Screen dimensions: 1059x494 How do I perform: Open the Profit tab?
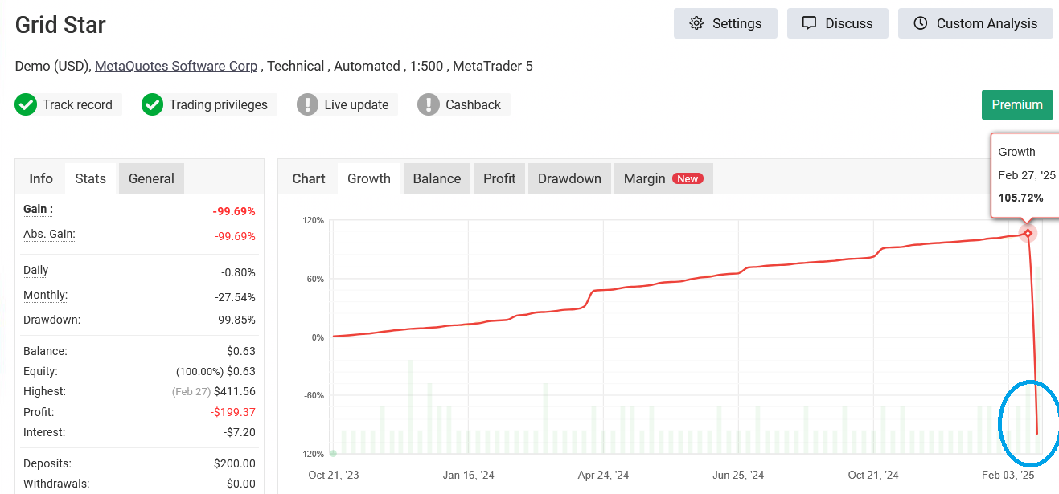pyautogui.click(x=499, y=178)
